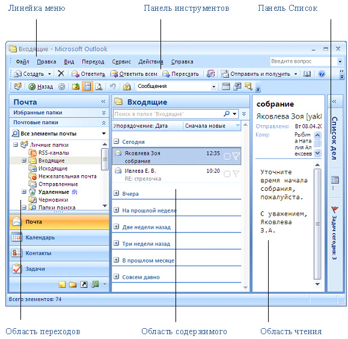This screenshot has width=348, height=339.
Task: Click the Reply icon button 'Ответить'
Action: [88, 74]
